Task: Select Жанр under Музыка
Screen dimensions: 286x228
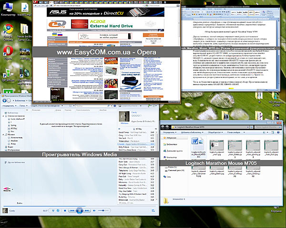Action: click(11, 144)
